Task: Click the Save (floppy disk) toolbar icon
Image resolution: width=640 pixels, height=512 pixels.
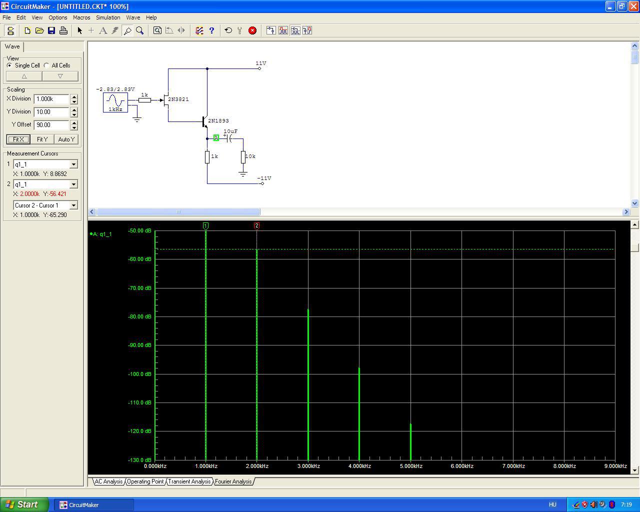Action: [51, 30]
